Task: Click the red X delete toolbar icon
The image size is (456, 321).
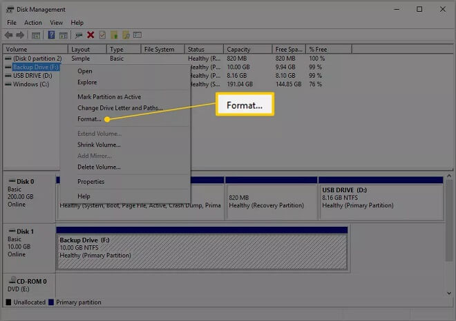Action: pyautogui.click(x=91, y=35)
